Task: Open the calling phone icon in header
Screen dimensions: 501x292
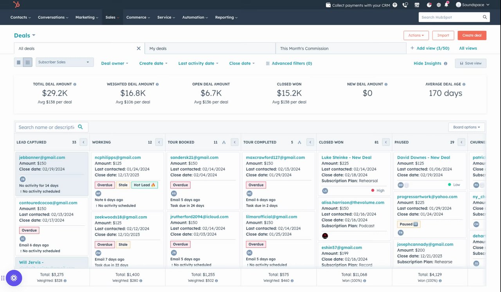Action: [x=405, y=5]
